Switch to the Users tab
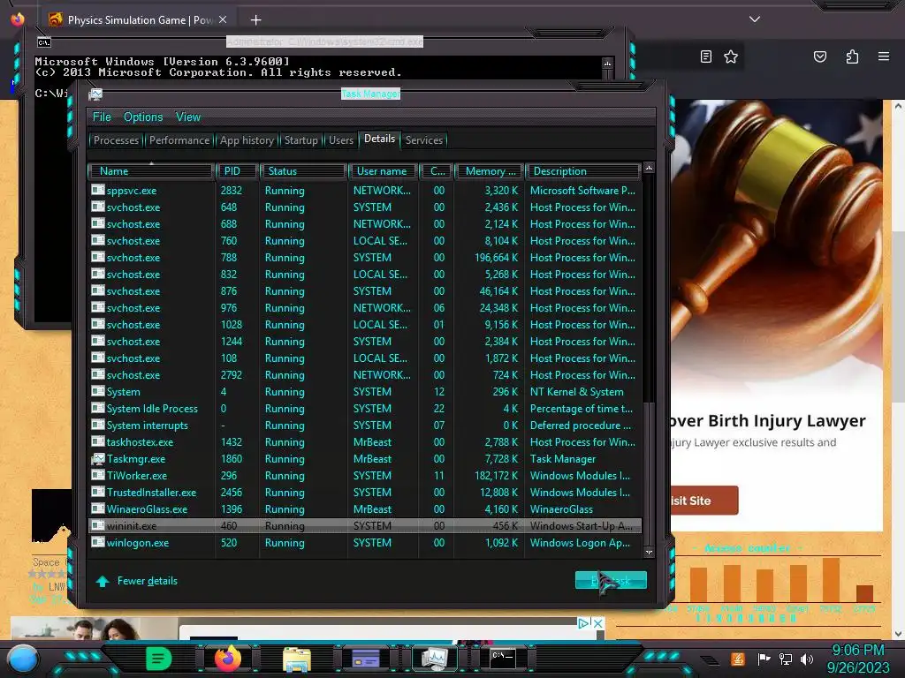 341,140
